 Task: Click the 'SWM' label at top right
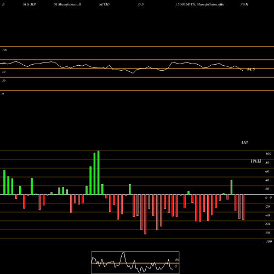(244, 4)
